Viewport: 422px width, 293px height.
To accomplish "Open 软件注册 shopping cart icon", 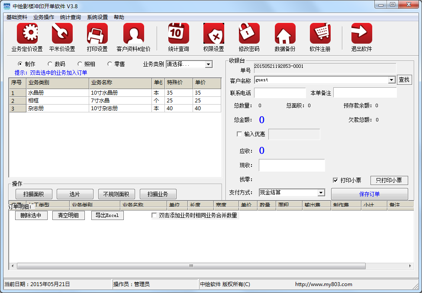I will (x=320, y=33).
